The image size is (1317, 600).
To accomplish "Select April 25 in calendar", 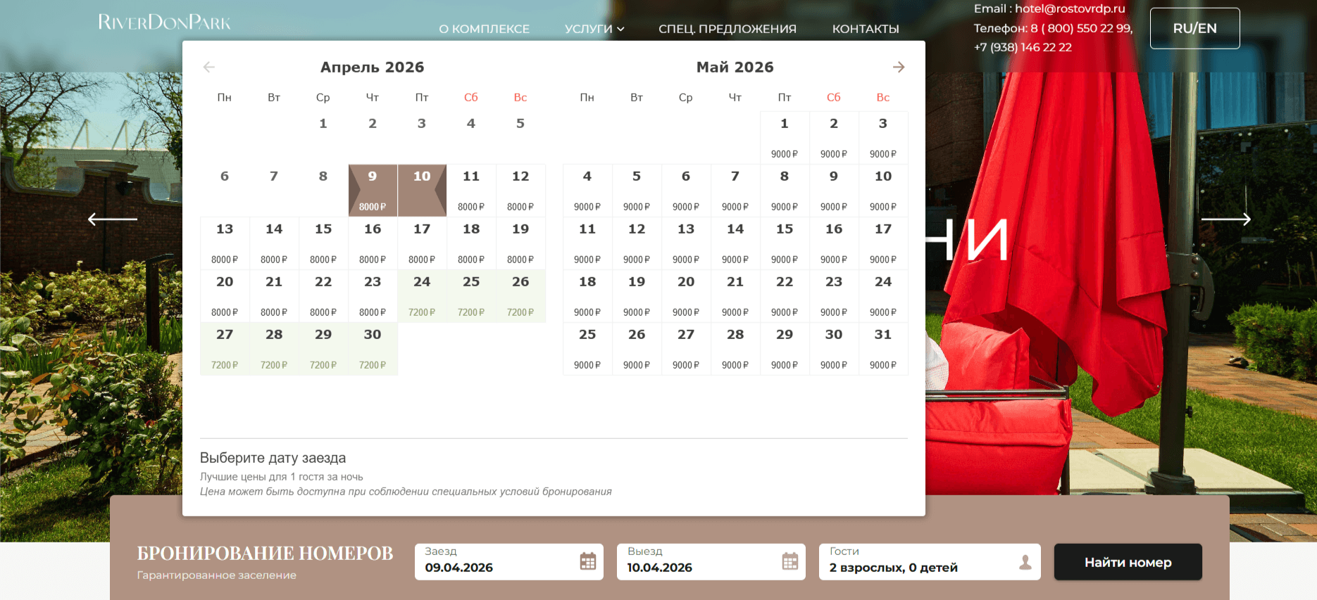I will pos(471,296).
